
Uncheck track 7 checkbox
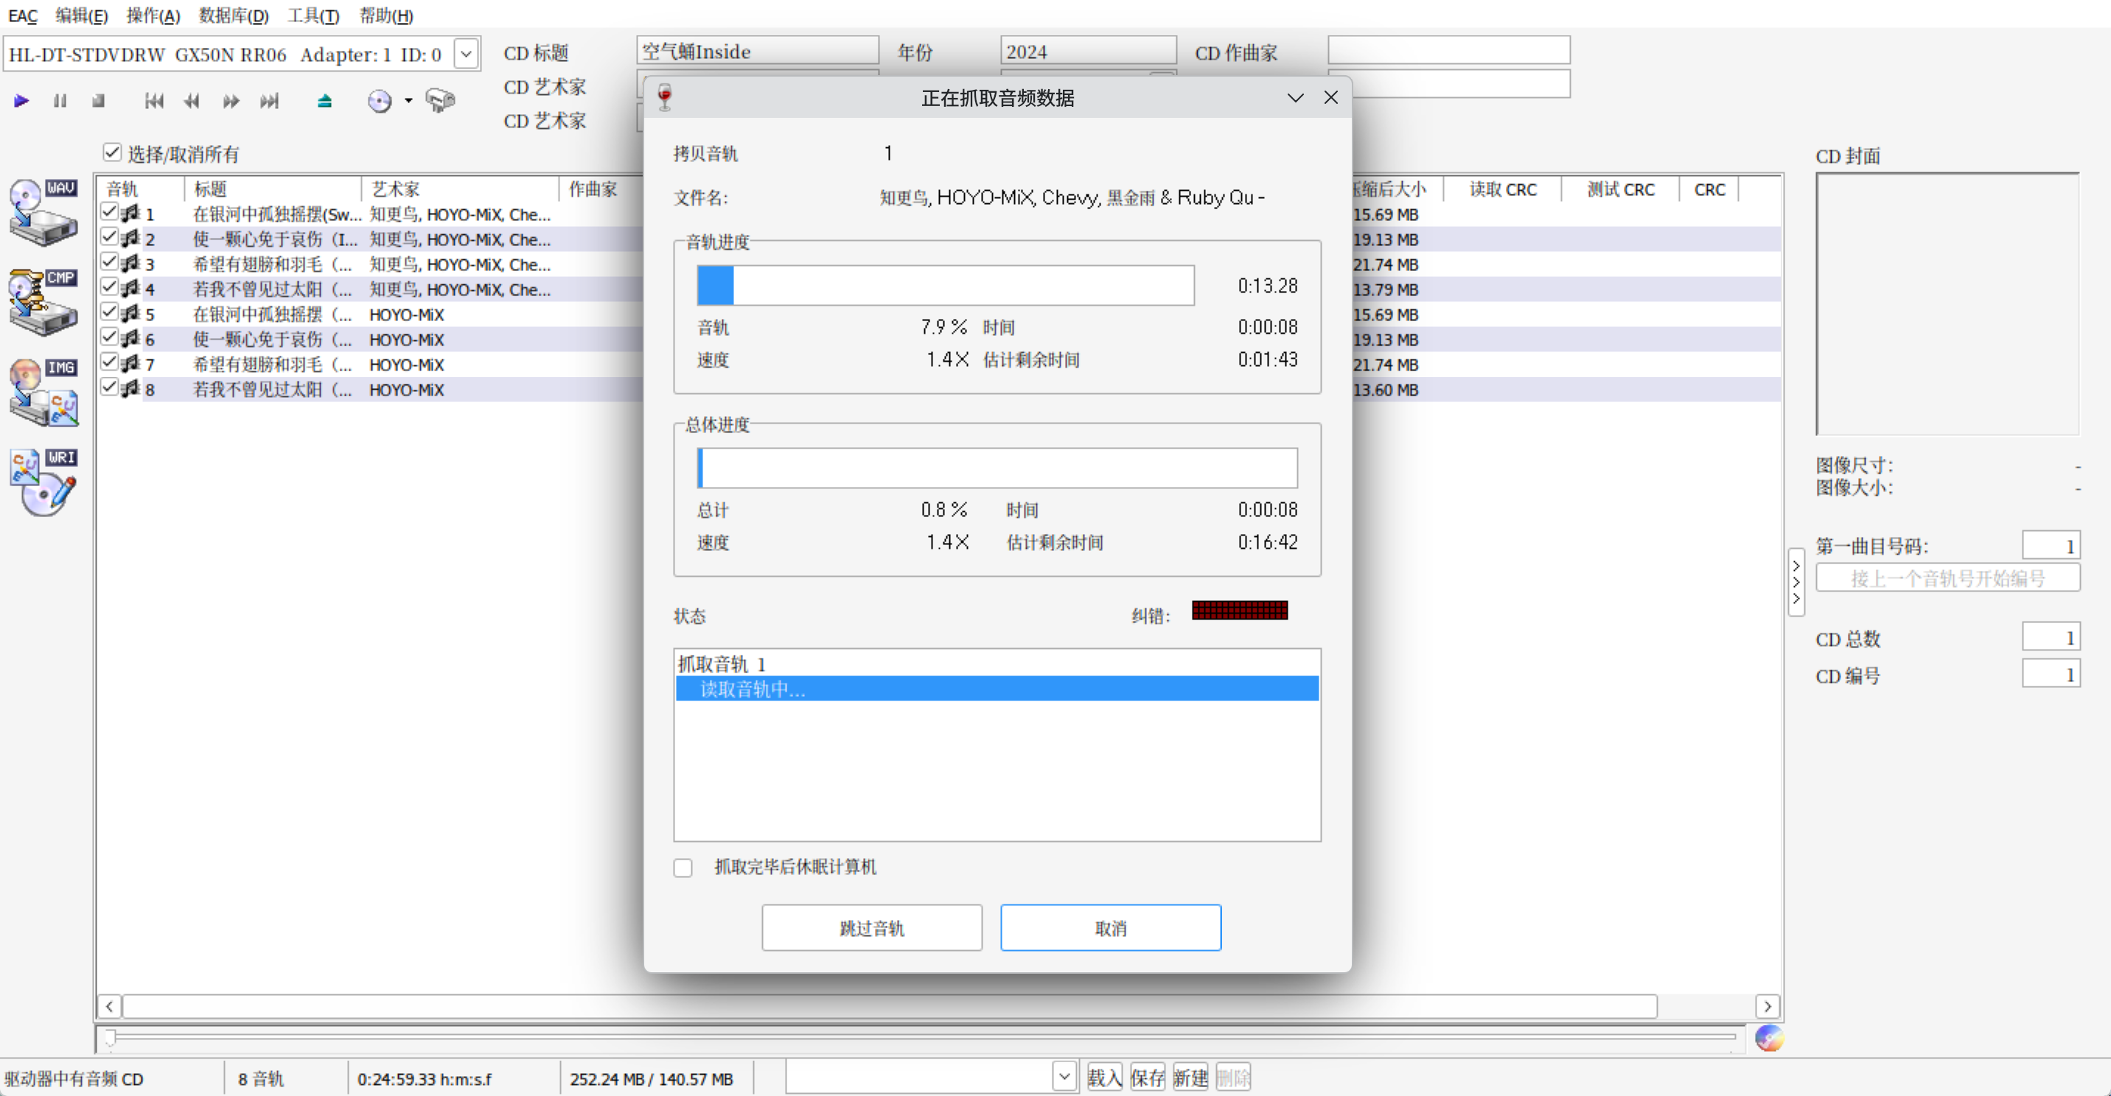pyautogui.click(x=109, y=363)
